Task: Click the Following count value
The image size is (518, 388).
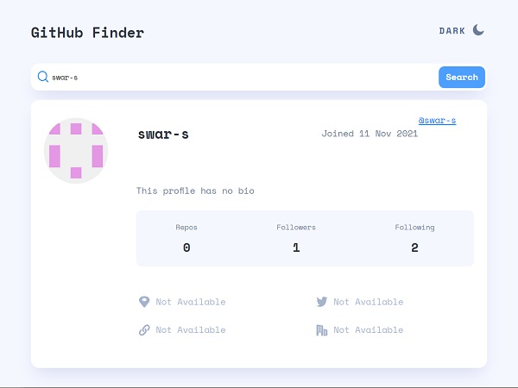Action: point(415,247)
